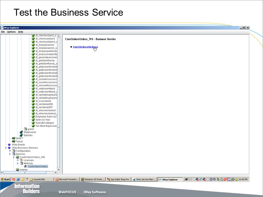Image resolution: width=263 pixels, height=197 pixels.
Task: Switch to Summit2008 taskbar window
Action: [41, 179]
